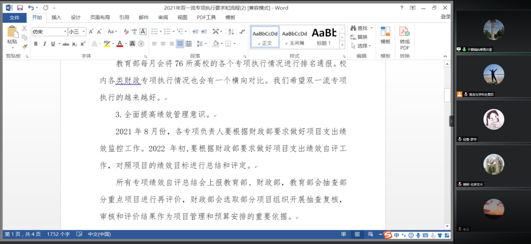Toggle center paragraph alignment
The image size is (531, 244).
click(163, 44)
